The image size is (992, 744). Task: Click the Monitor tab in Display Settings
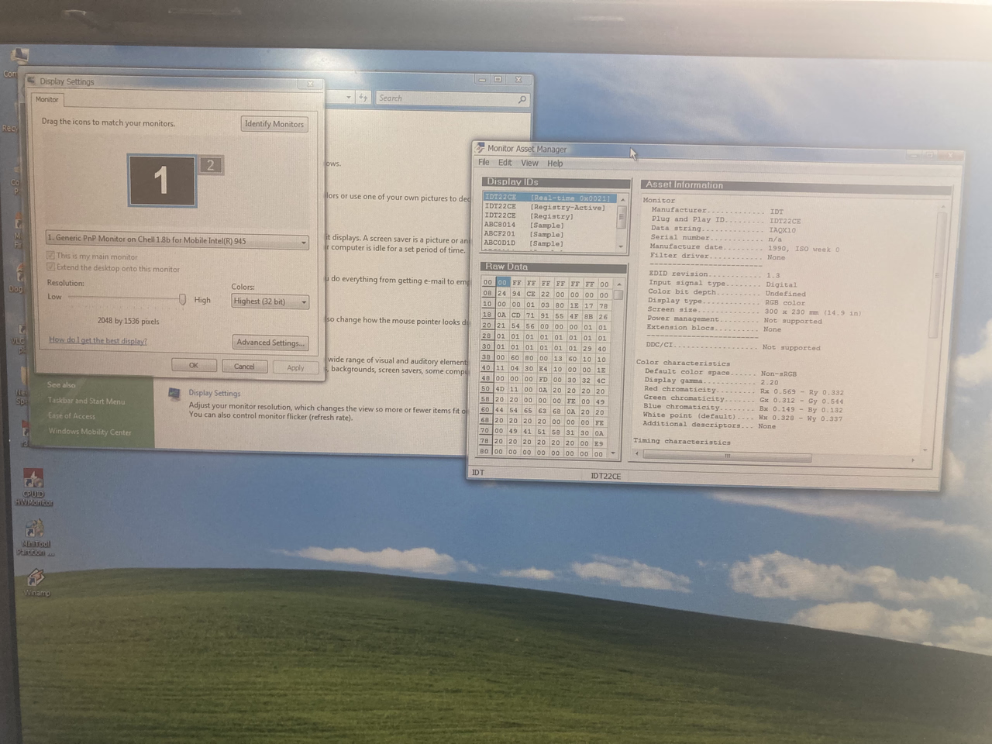pos(47,99)
